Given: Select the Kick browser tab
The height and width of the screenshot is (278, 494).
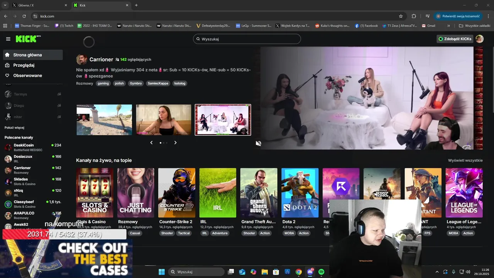Looking at the screenshot, I should pos(101,5).
